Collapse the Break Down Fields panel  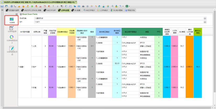click(20, 14)
